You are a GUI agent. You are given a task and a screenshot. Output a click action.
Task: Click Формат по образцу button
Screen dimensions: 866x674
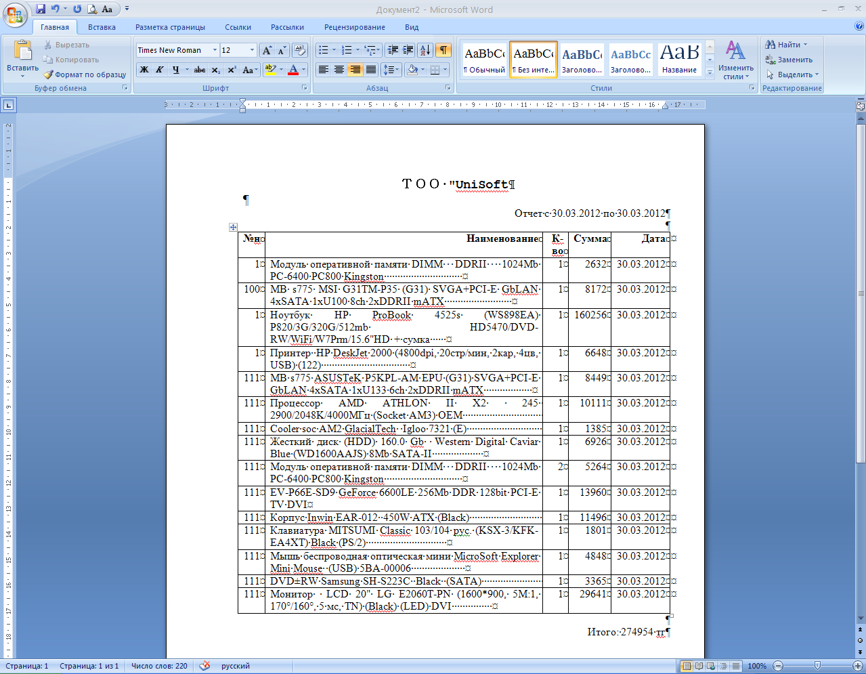85,75
